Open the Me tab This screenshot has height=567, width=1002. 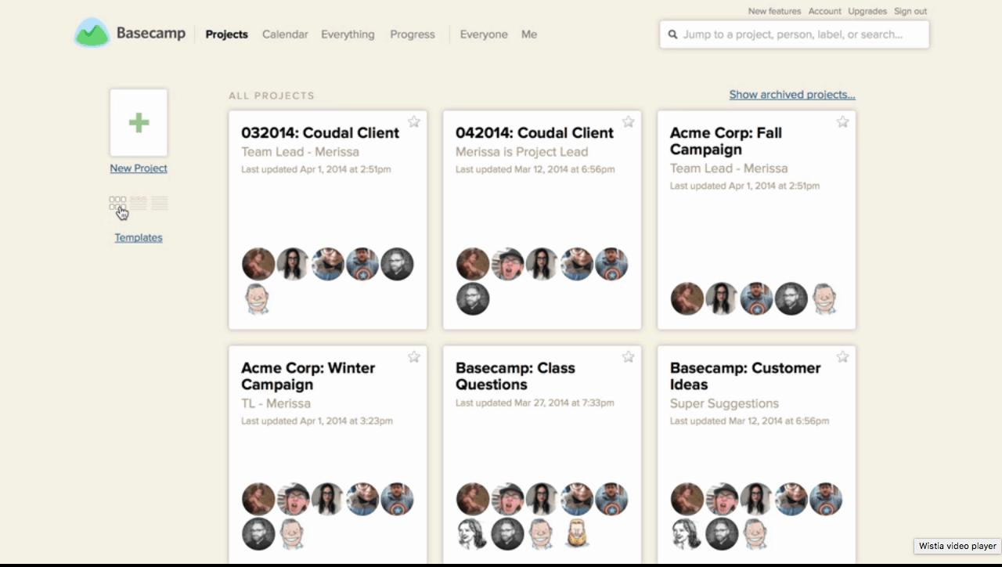529,34
